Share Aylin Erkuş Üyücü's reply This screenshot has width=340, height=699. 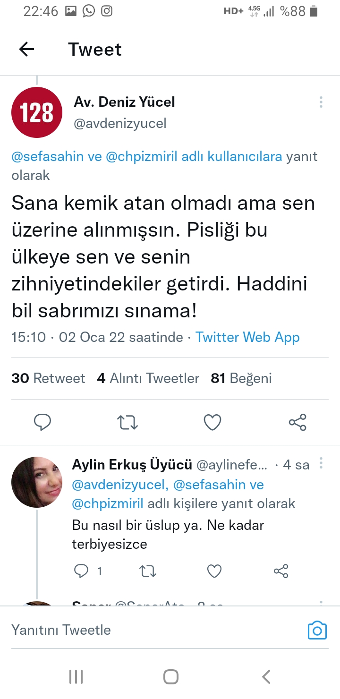[x=281, y=571]
